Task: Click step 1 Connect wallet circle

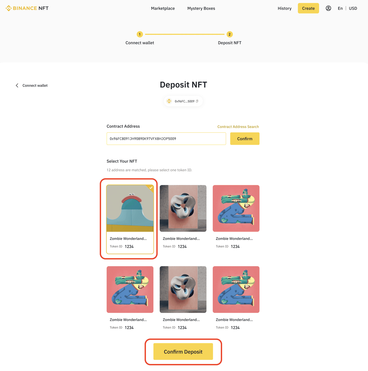Action: pyautogui.click(x=140, y=34)
